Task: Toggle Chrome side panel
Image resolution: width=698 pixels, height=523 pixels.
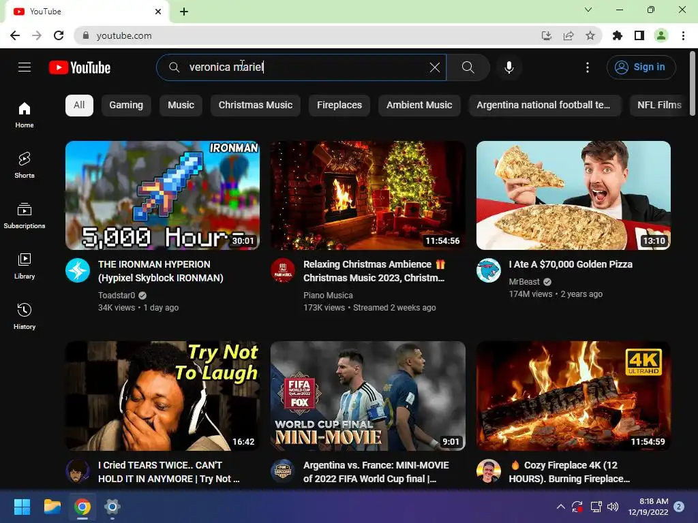Action: 639,35
